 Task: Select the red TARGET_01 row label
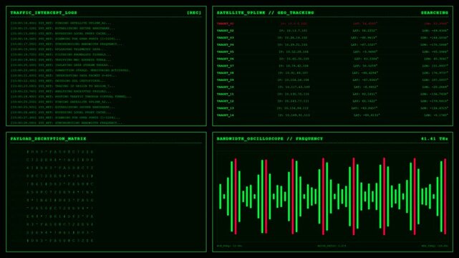pyautogui.click(x=225, y=24)
